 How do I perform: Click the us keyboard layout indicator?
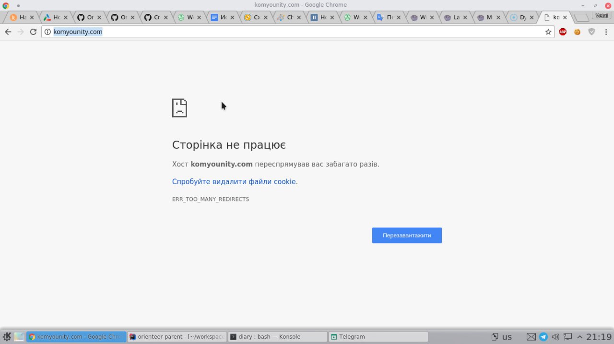[x=507, y=337]
